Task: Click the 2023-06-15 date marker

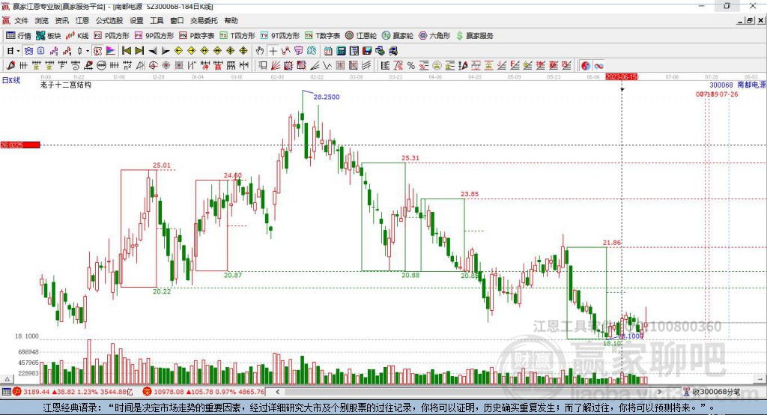Action: tap(621, 77)
